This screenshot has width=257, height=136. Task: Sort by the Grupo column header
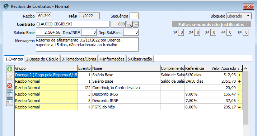click(x=46, y=68)
